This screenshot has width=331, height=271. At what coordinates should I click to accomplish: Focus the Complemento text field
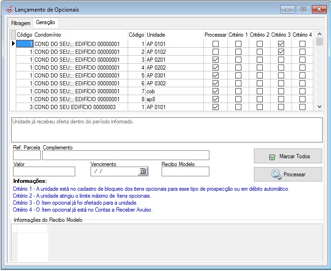click(x=125, y=155)
